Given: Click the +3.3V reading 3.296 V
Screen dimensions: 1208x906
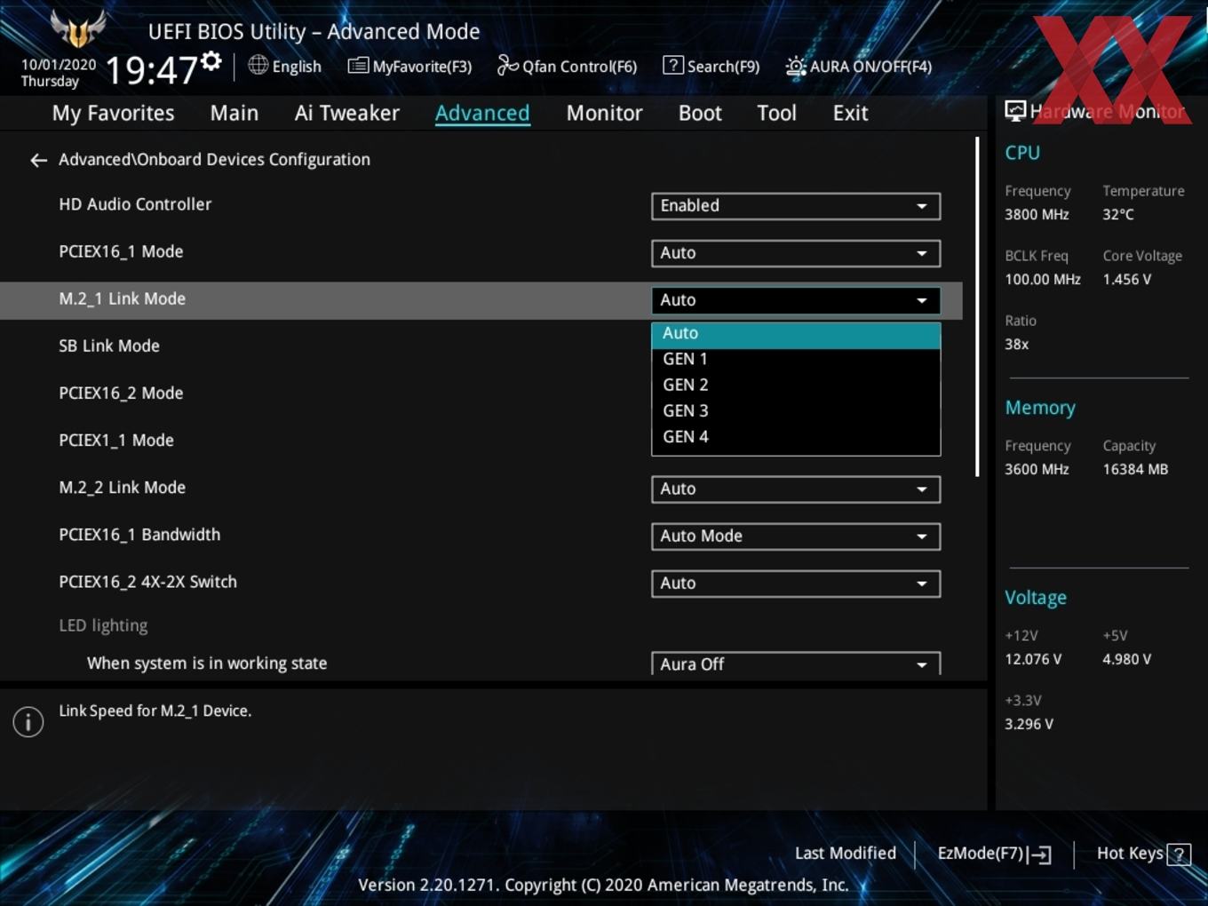Looking at the screenshot, I should (x=1029, y=725).
